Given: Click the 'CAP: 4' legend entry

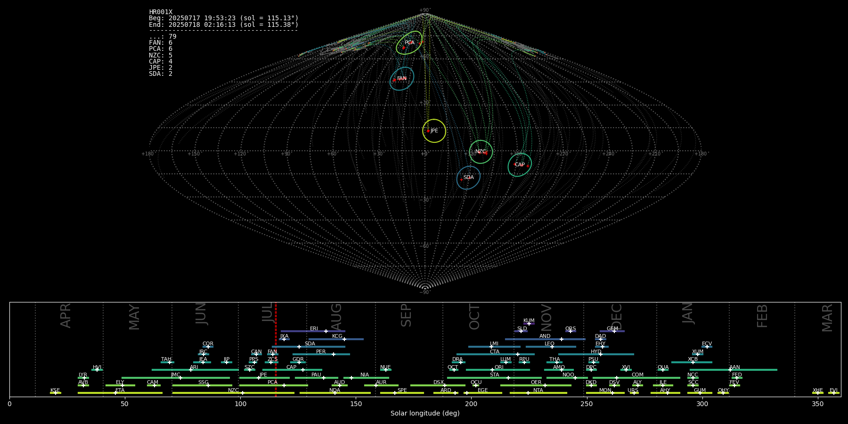Looking at the screenshot, I should tap(161, 61).
